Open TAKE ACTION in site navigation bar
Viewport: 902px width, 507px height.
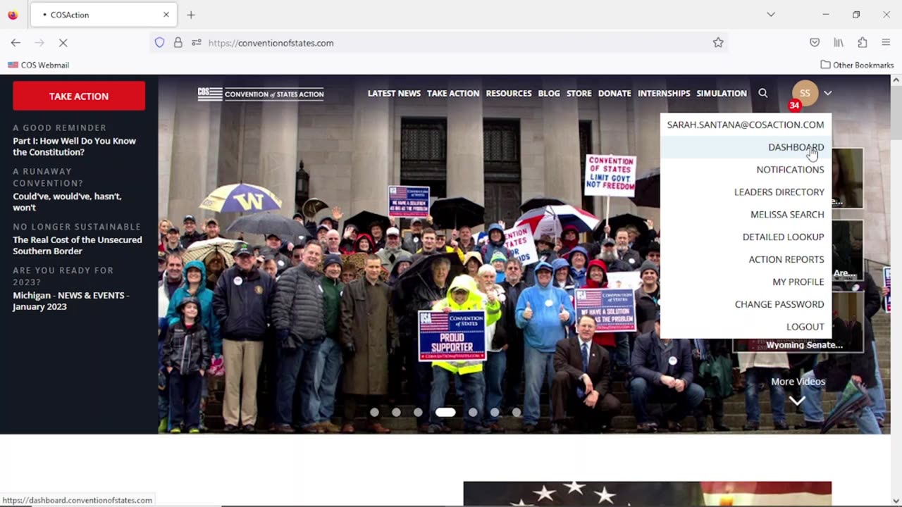[453, 94]
